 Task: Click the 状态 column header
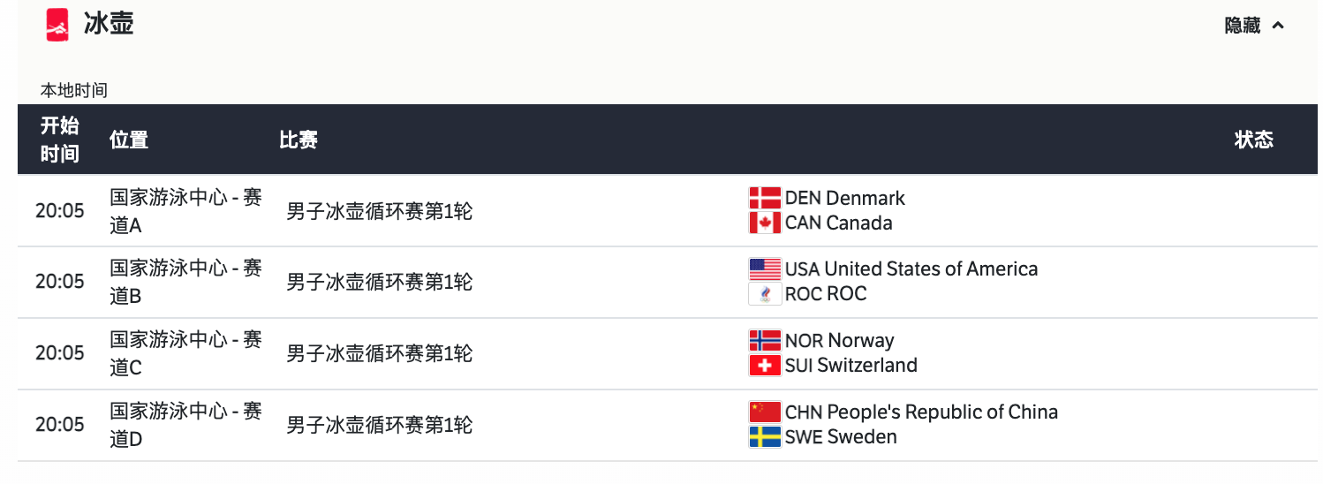coord(1254,139)
